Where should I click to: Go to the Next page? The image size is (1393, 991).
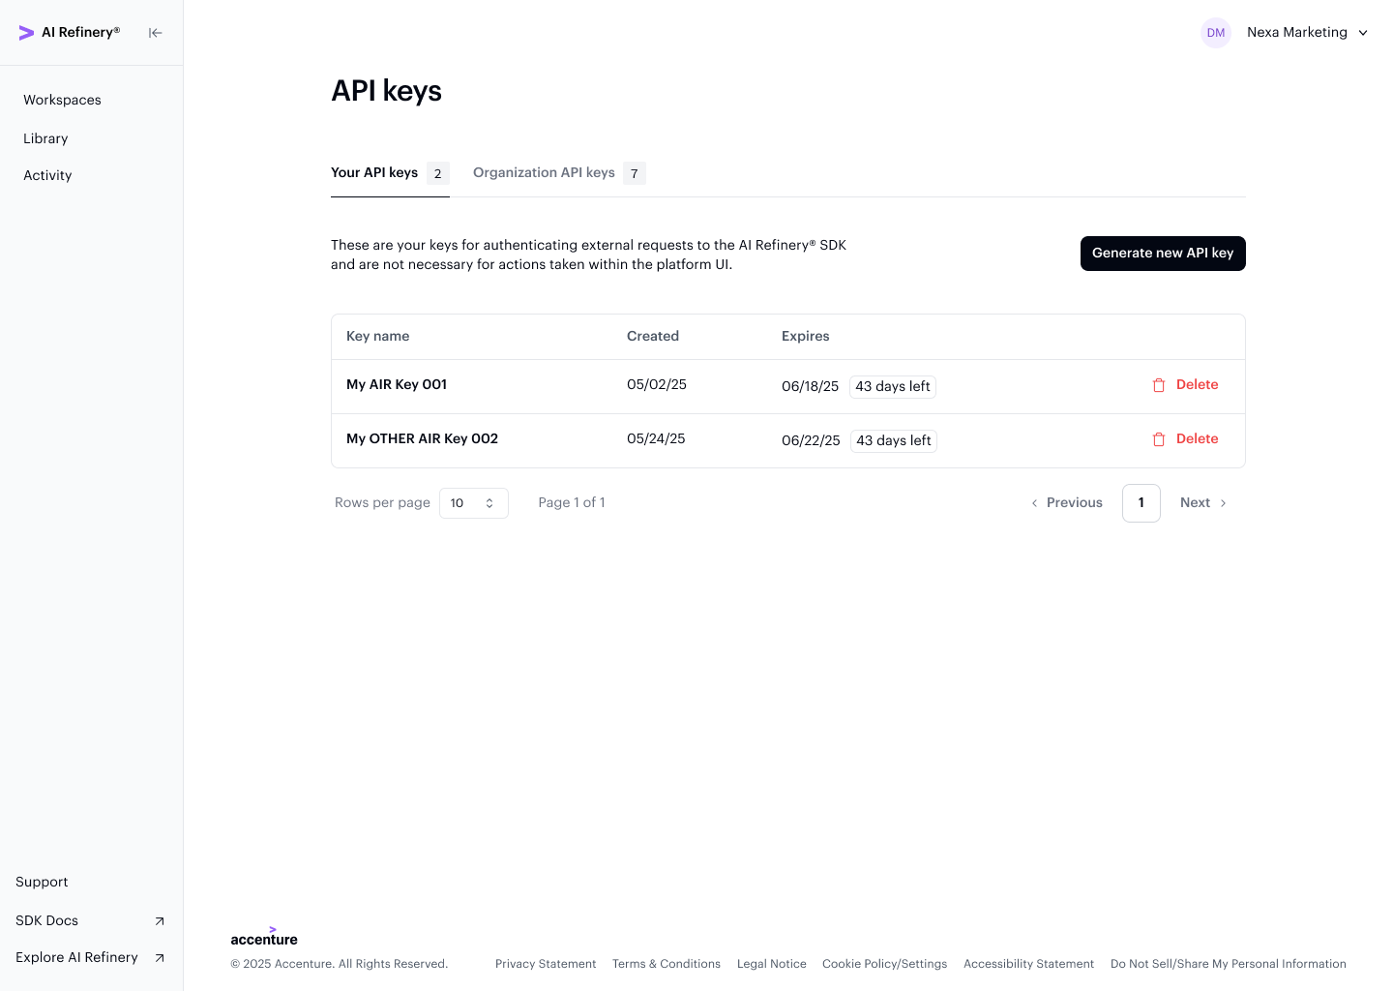pyautogui.click(x=1203, y=503)
